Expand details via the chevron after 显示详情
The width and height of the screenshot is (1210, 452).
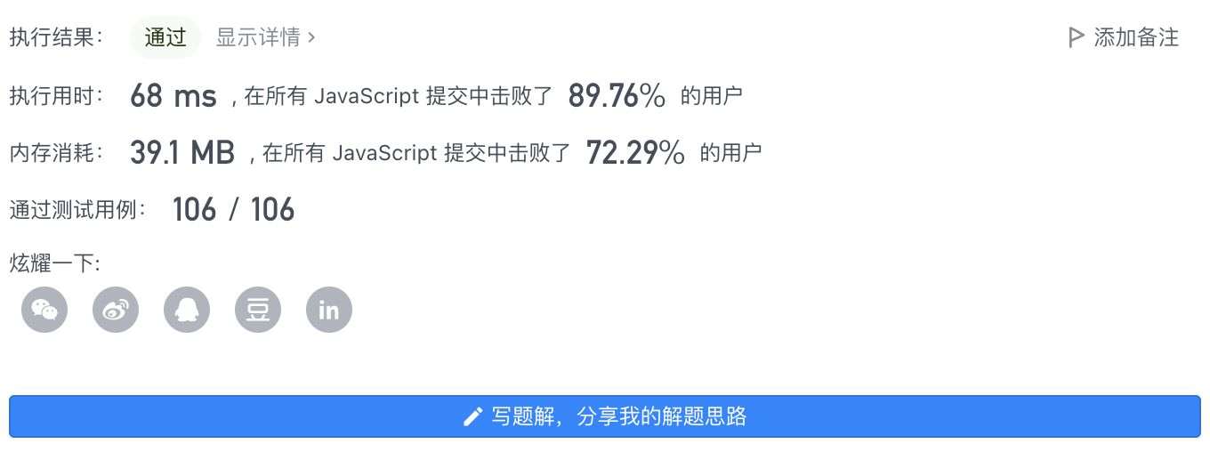pyautogui.click(x=311, y=37)
